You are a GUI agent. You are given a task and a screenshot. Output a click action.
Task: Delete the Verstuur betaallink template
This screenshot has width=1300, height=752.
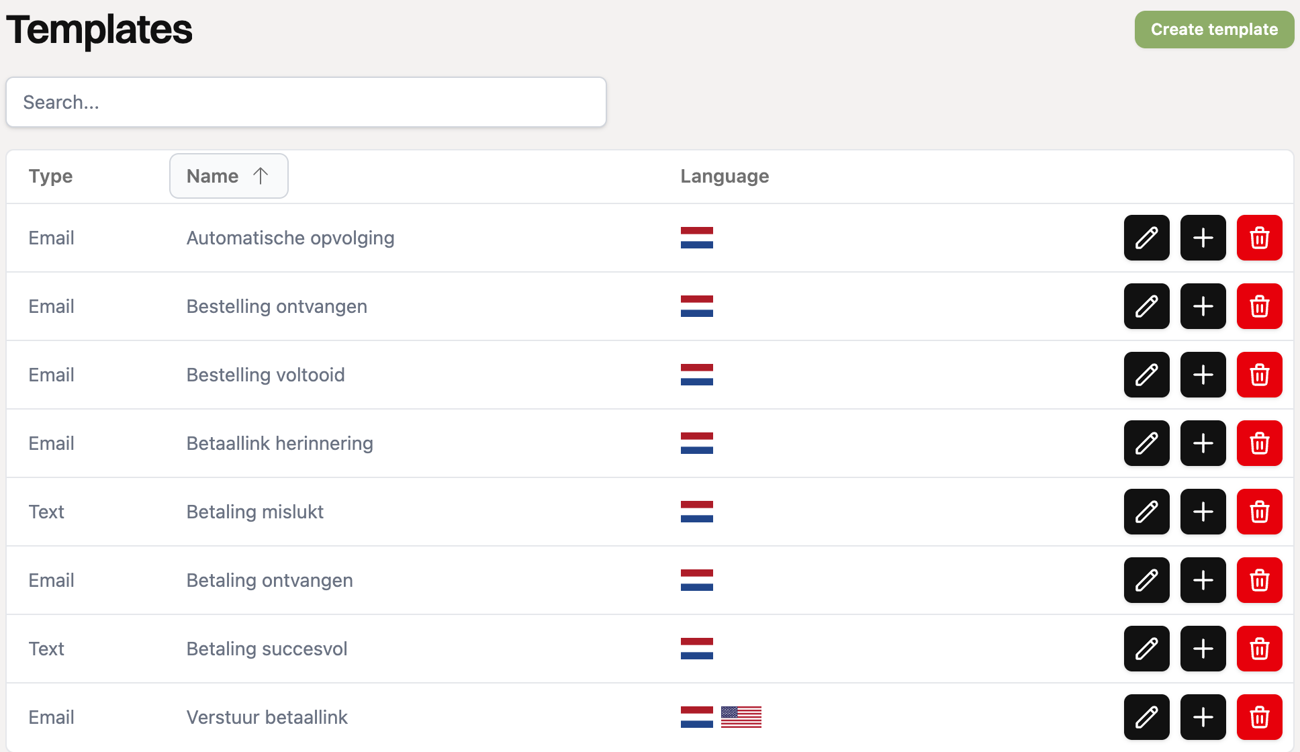pos(1260,717)
